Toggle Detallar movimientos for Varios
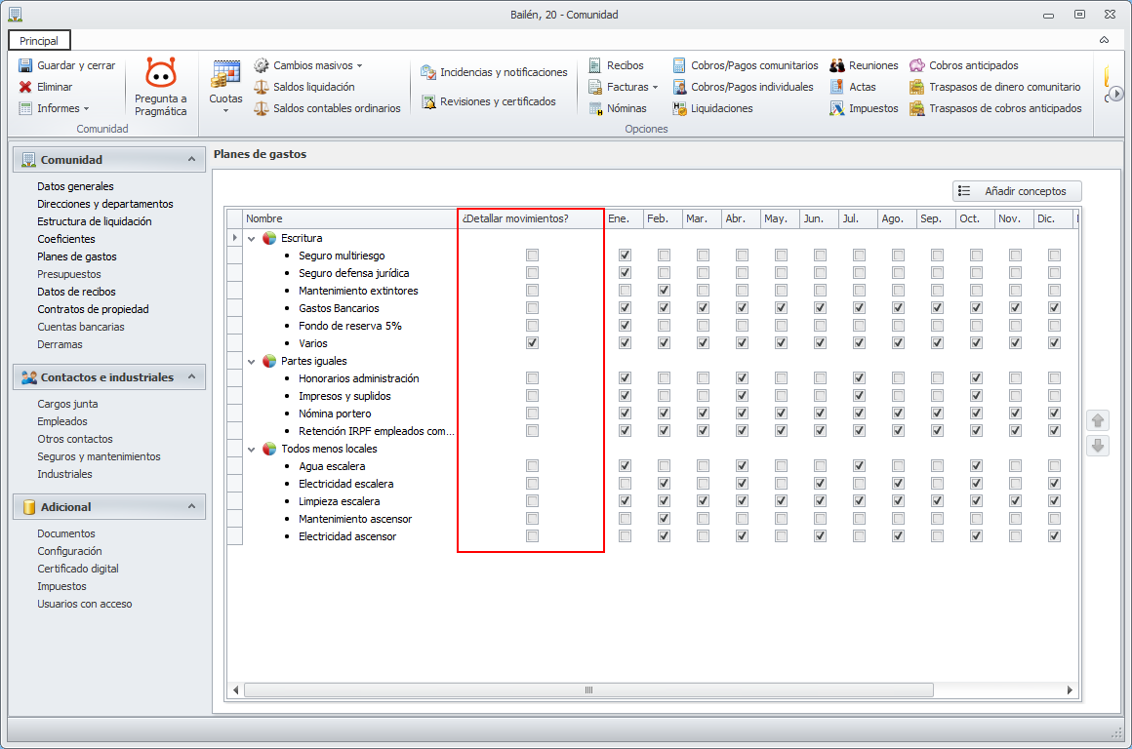 tap(532, 343)
